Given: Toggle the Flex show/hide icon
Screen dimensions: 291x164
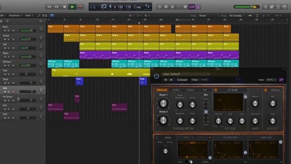Looking at the screenshot, I should (45, 15).
